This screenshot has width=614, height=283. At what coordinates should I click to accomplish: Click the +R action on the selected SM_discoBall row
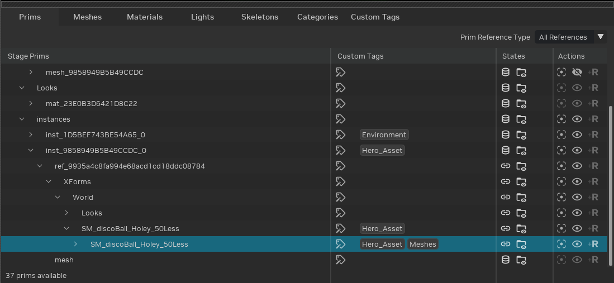tap(593, 244)
